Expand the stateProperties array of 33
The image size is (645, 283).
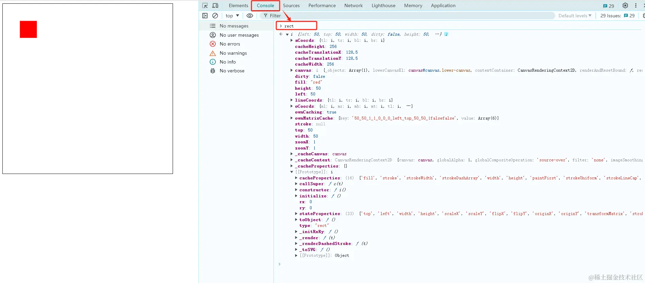[x=296, y=214]
